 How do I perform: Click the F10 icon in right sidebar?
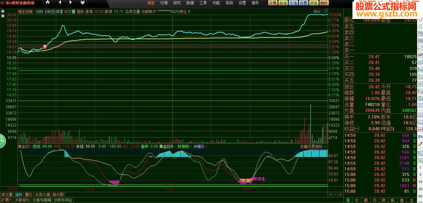point(420,70)
